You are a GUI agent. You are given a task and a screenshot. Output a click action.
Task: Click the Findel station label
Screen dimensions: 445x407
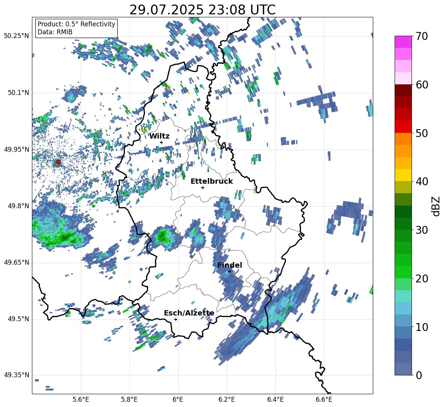pos(230,265)
